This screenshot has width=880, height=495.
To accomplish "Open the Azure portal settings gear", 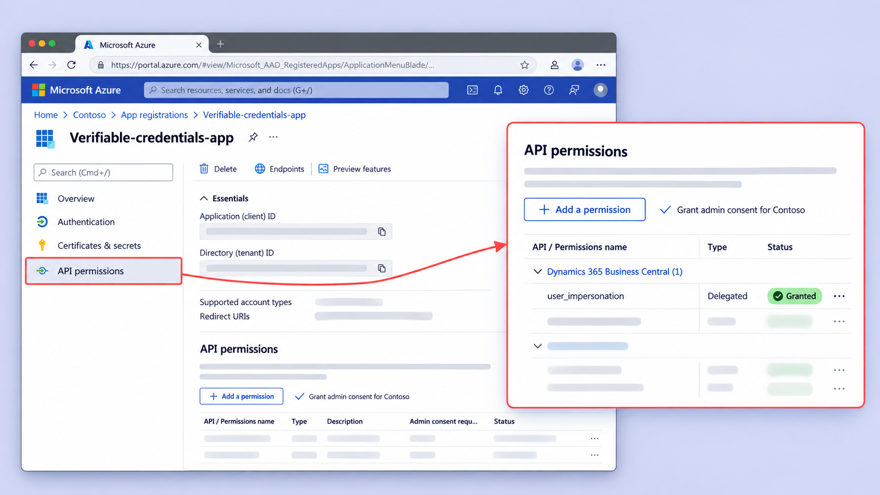I will (523, 90).
